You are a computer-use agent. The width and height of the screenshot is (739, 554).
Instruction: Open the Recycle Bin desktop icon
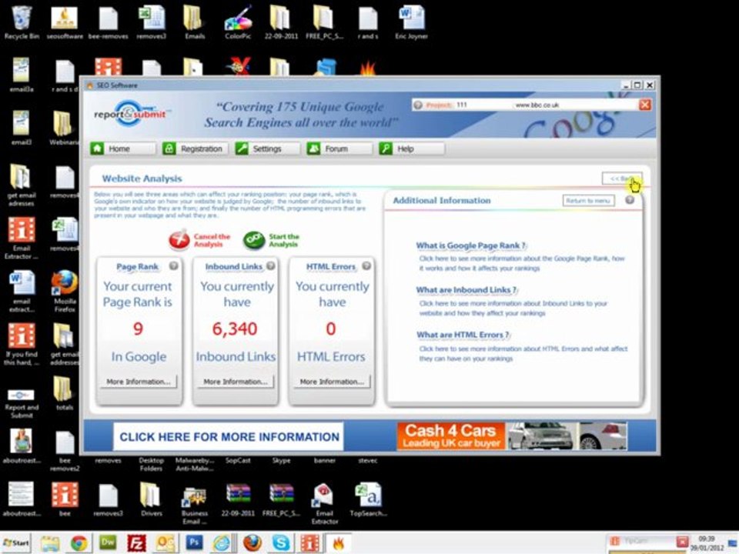(22, 22)
